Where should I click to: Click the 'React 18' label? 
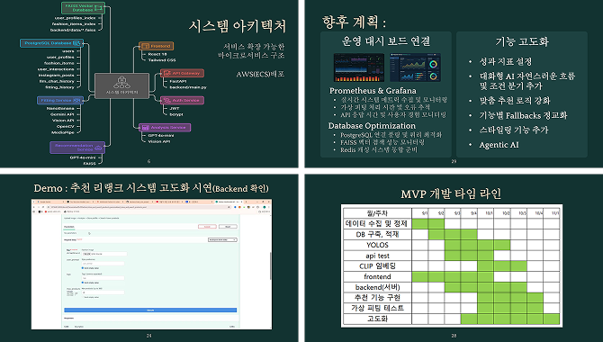[x=157, y=54]
